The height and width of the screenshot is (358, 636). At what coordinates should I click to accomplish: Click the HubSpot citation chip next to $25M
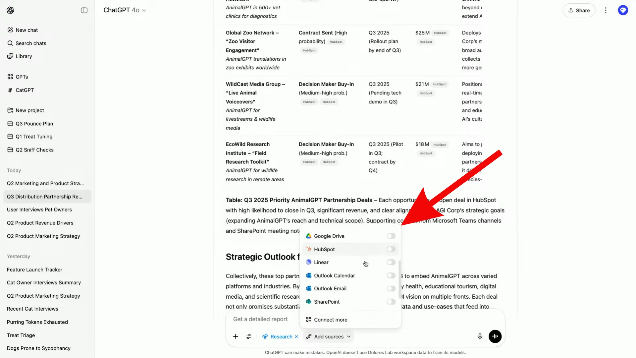(440, 33)
